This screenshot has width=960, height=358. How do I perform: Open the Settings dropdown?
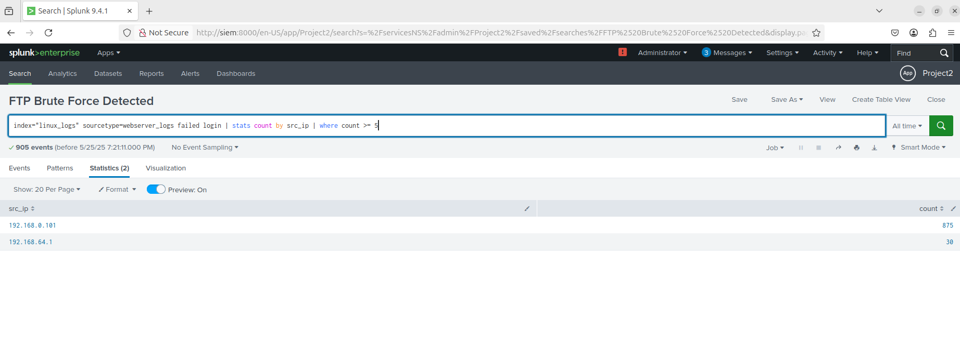pyautogui.click(x=782, y=53)
